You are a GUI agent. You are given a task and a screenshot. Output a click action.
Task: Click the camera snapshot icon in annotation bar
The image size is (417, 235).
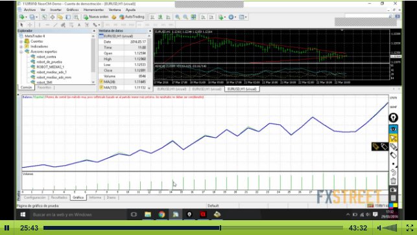[393, 190]
